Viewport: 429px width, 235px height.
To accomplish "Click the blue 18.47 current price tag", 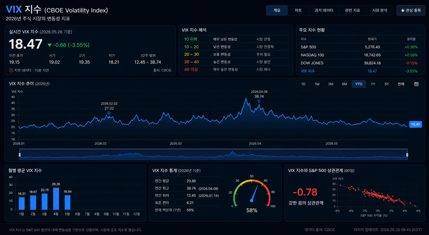I will point(416,124).
